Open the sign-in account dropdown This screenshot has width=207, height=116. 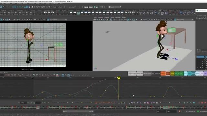pyautogui.click(x=114, y=7)
